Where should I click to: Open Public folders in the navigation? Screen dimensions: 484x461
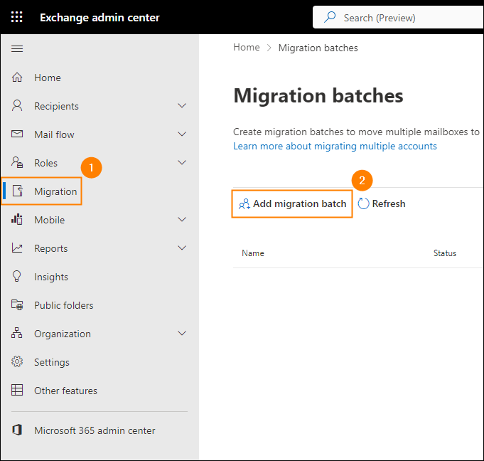click(x=64, y=305)
